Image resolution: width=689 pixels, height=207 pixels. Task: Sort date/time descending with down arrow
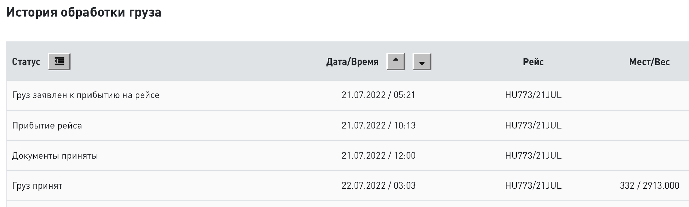pos(422,62)
